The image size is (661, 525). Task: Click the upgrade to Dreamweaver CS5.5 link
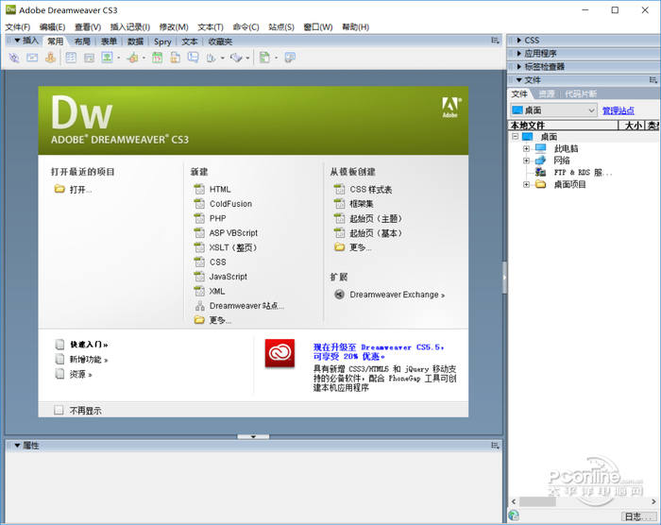(x=379, y=351)
